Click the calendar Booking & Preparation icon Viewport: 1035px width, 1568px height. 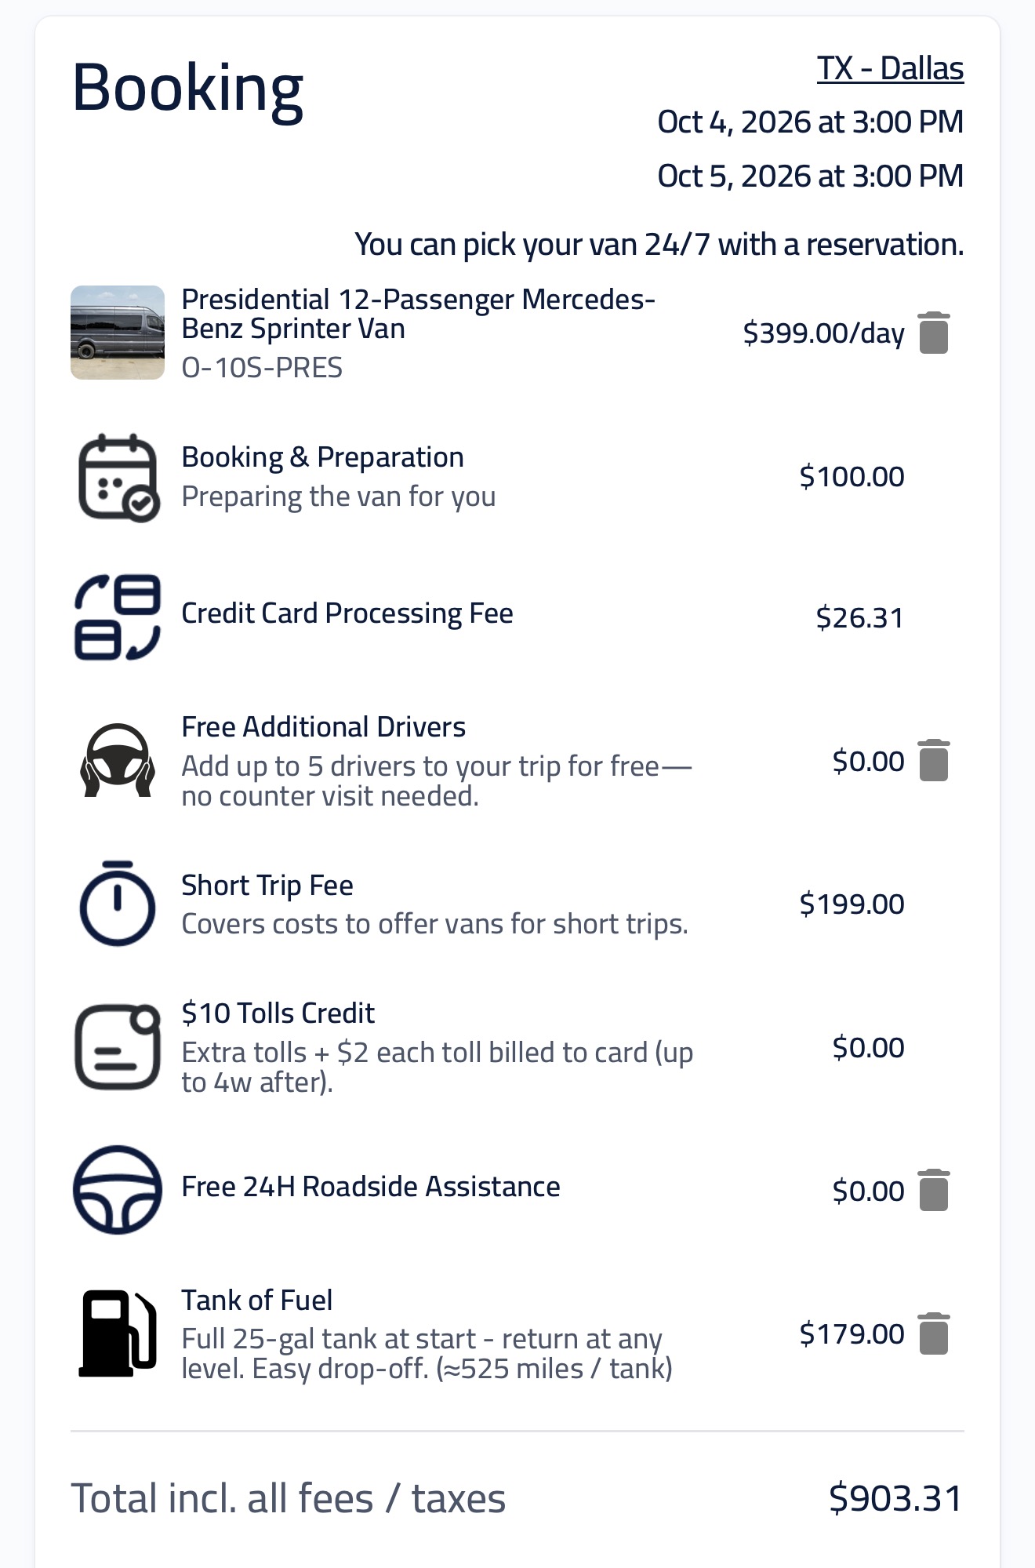coord(118,477)
